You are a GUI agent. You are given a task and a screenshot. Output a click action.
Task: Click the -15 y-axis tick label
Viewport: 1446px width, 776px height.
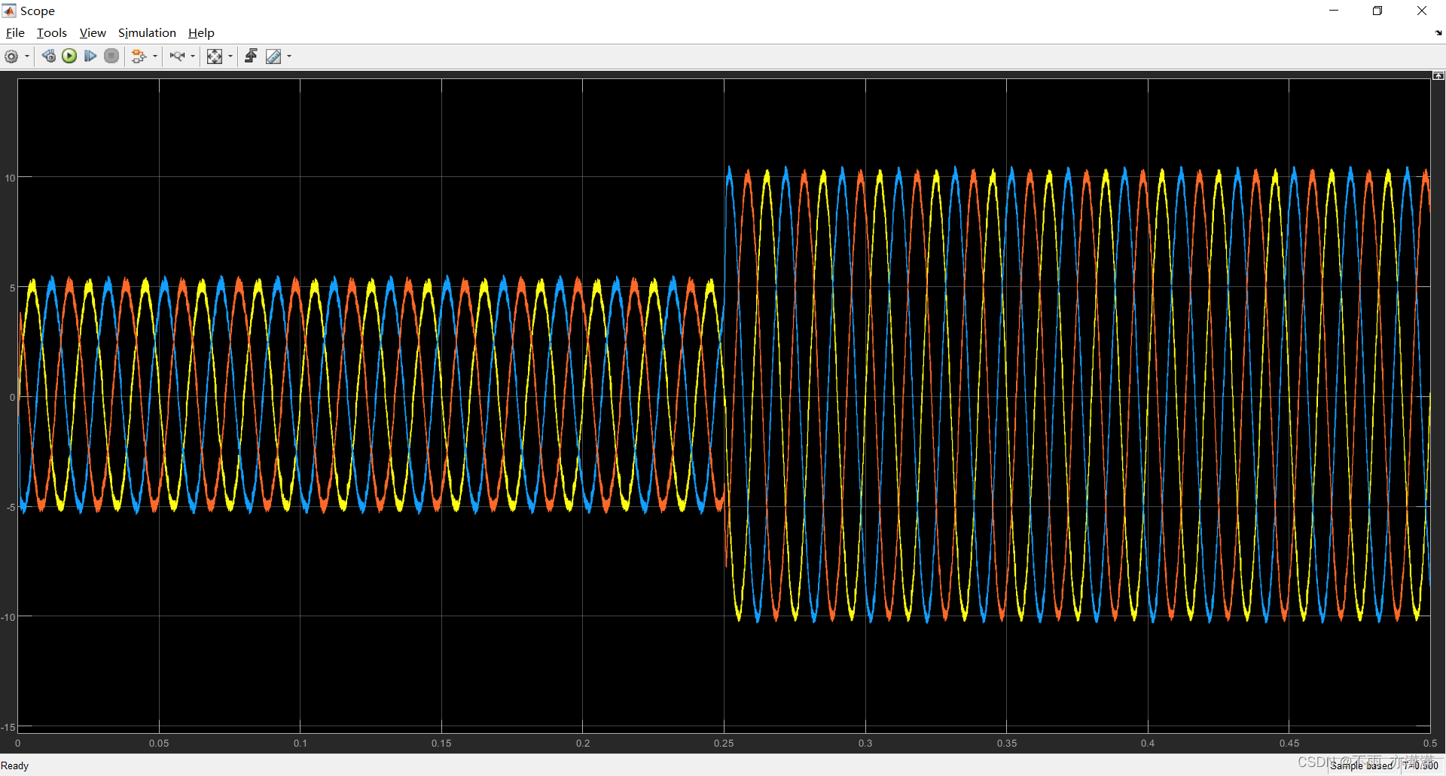(8, 727)
